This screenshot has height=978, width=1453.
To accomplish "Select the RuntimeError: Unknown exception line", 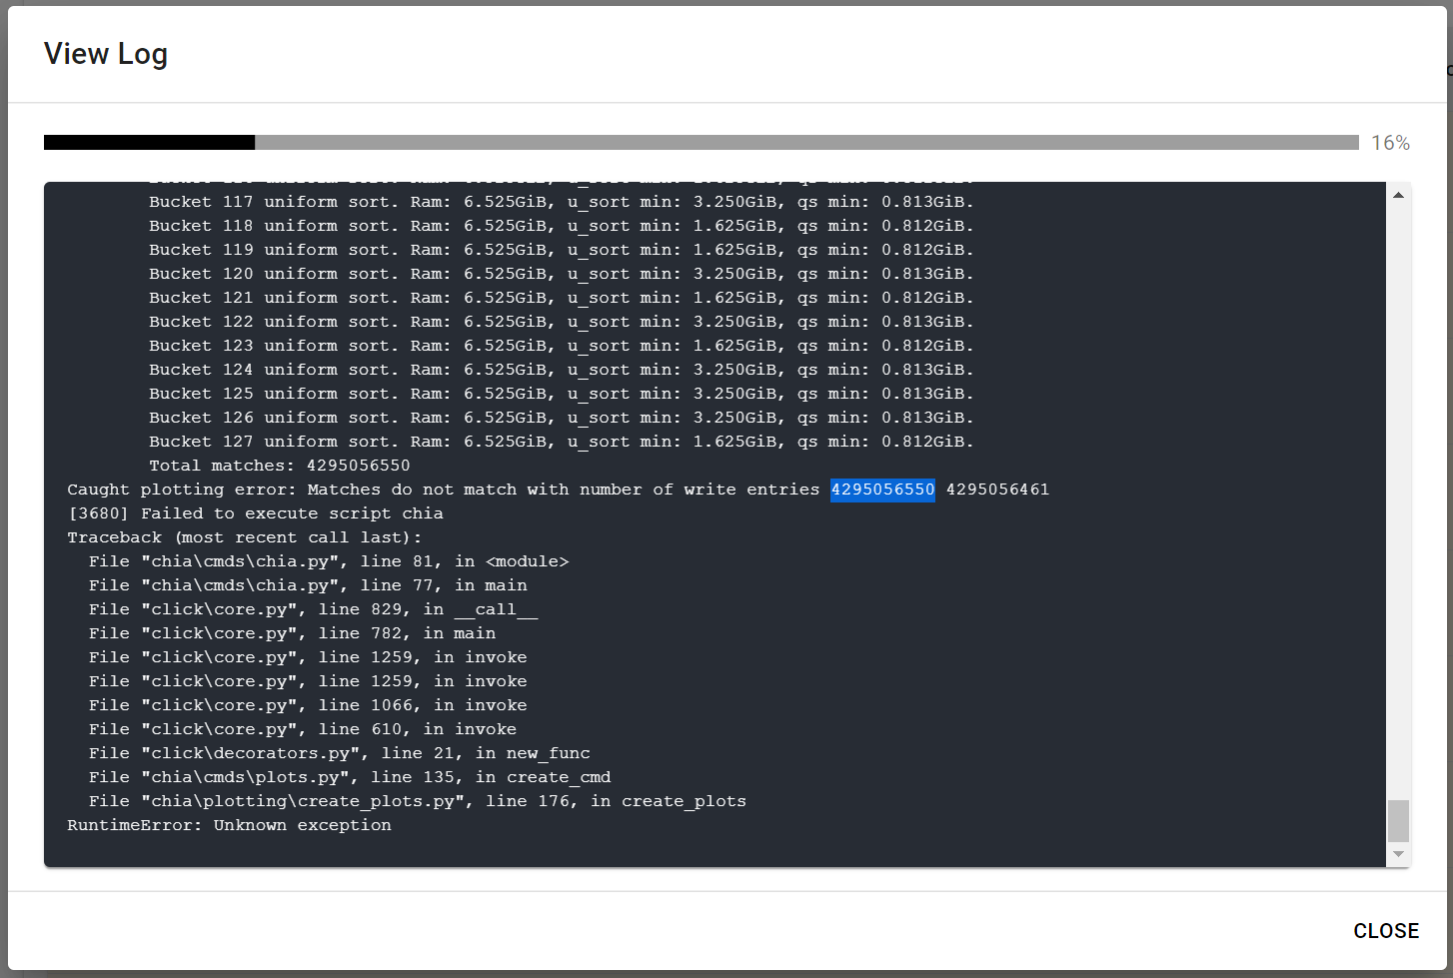I will pyautogui.click(x=229, y=824).
